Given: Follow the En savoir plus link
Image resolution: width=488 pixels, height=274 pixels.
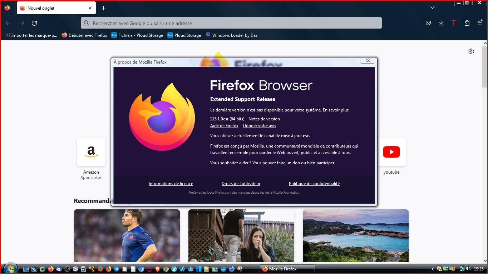Looking at the screenshot, I should pos(336,110).
